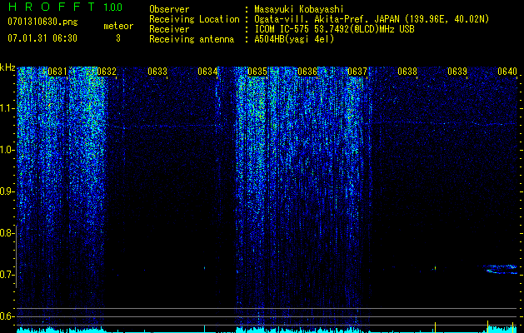Select the ICOM IC-575 53.7492 MHz USB text
The width and height of the screenshot is (524, 333).
click(x=334, y=29)
